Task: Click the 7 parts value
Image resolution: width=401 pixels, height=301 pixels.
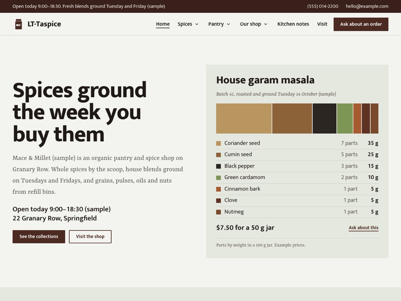Action: pyautogui.click(x=349, y=143)
